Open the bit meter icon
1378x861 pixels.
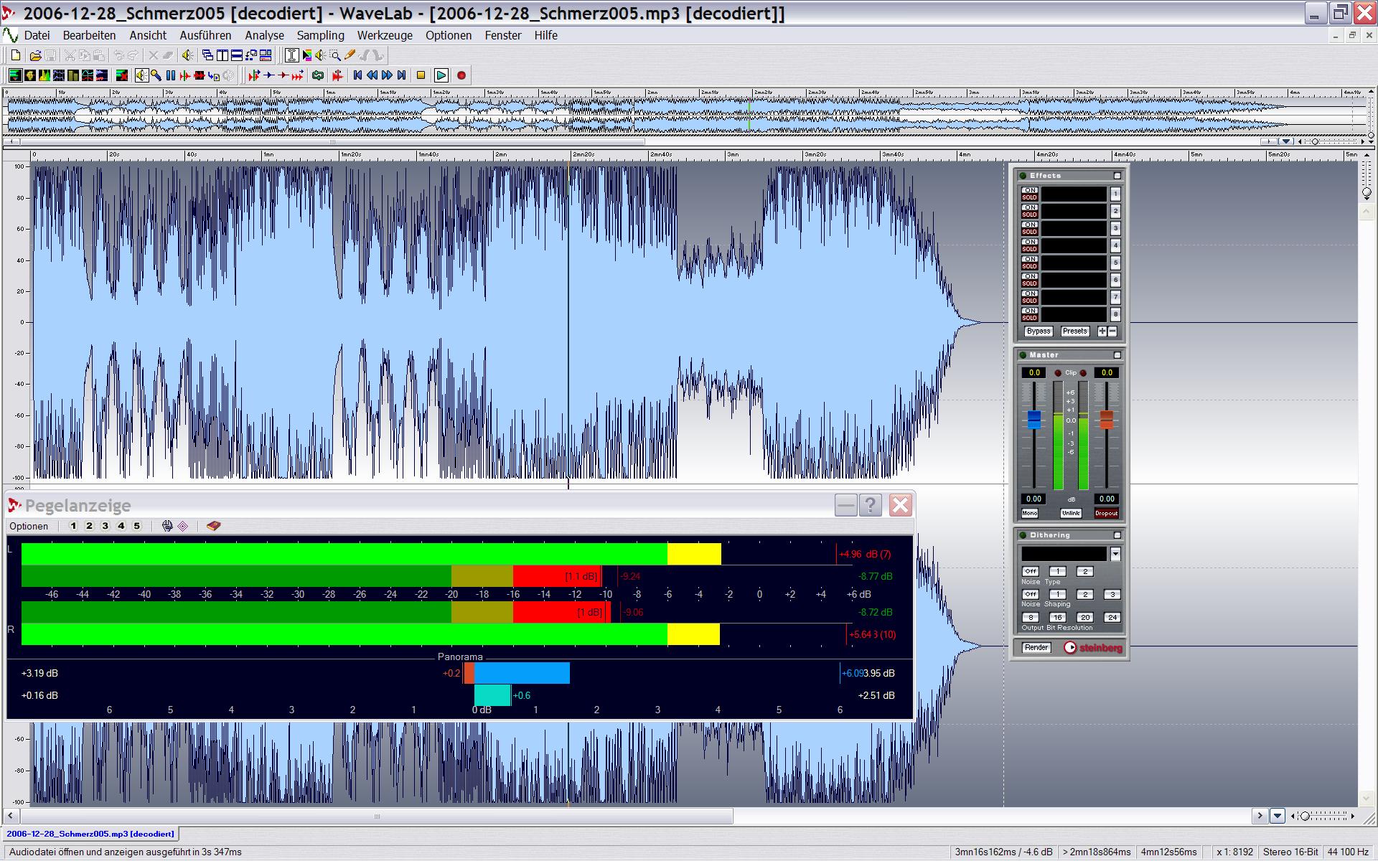73,75
